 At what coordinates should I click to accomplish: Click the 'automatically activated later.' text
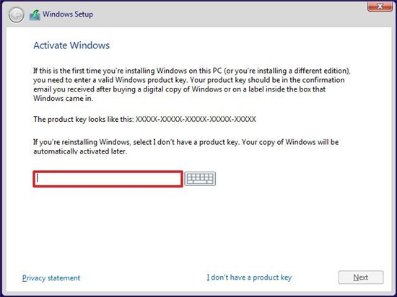(80, 151)
